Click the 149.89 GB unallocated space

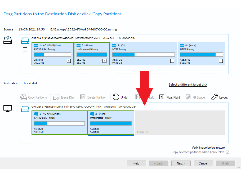pyautogui.click(x=180, y=123)
